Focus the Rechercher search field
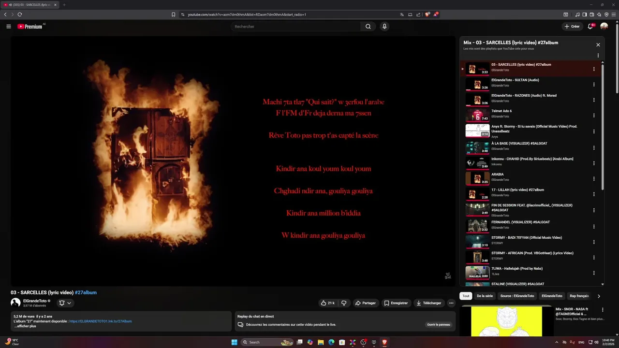619x348 pixels. (x=296, y=27)
